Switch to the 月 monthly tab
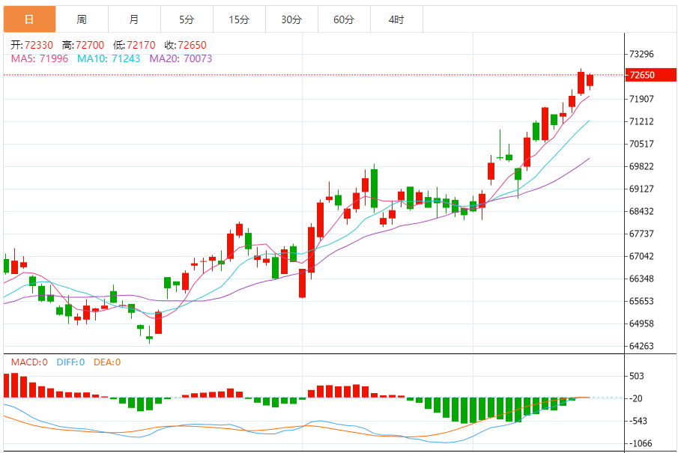This screenshot has height=453, width=678. click(x=134, y=19)
